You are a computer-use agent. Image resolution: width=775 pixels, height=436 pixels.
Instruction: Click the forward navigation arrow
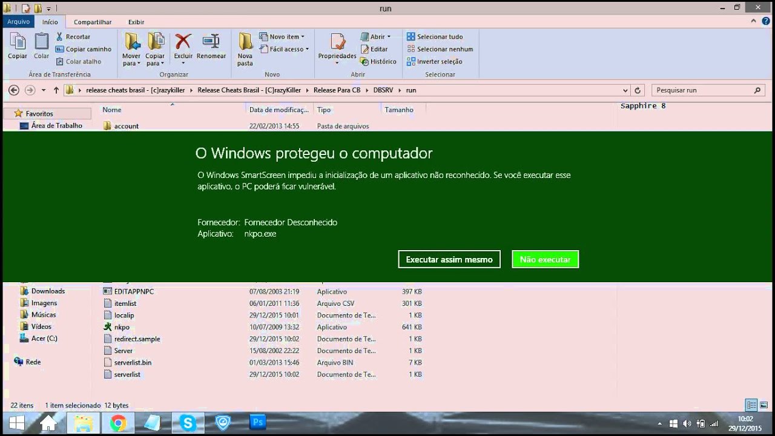pos(30,90)
